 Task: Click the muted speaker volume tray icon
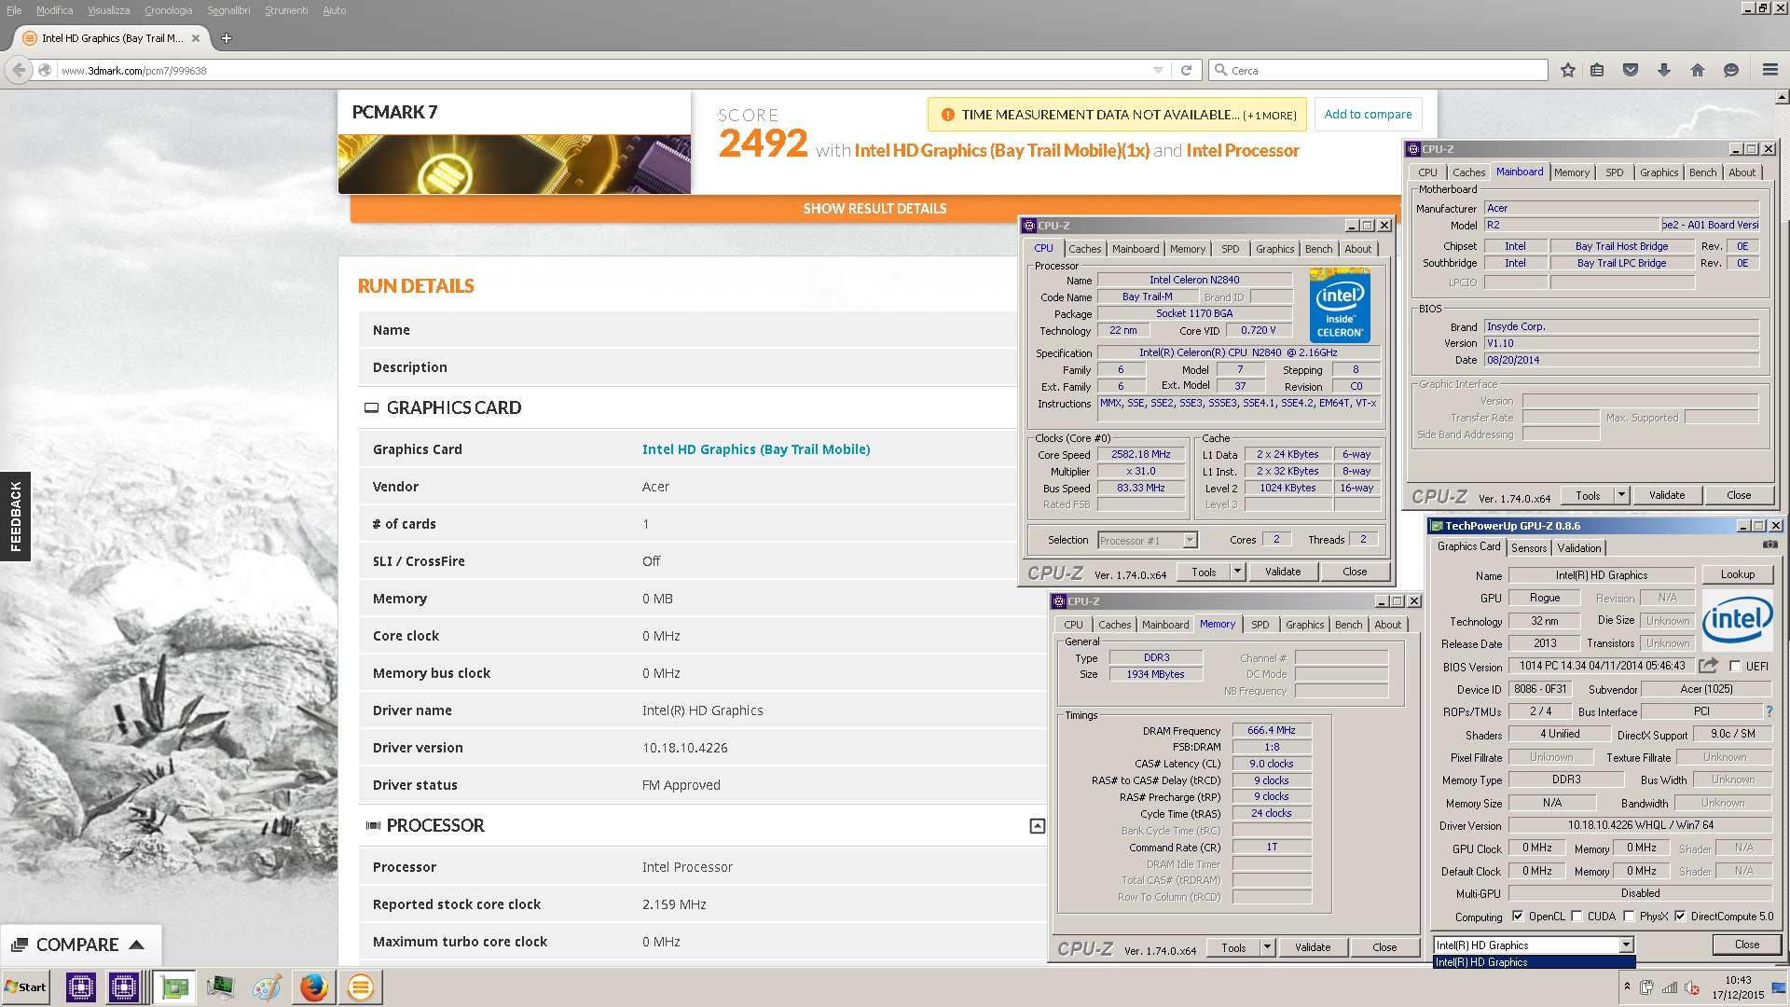[1692, 987]
